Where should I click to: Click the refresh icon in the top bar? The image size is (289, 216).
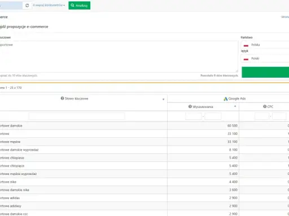(x=27, y=6)
